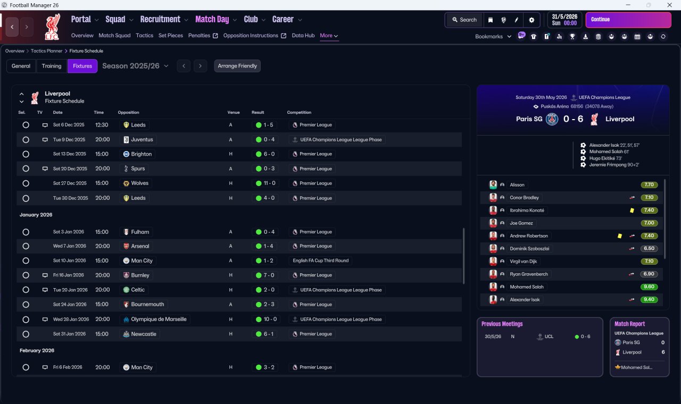
Task: Select the Arsenal fixture radio button
Action: click(26, 246)
